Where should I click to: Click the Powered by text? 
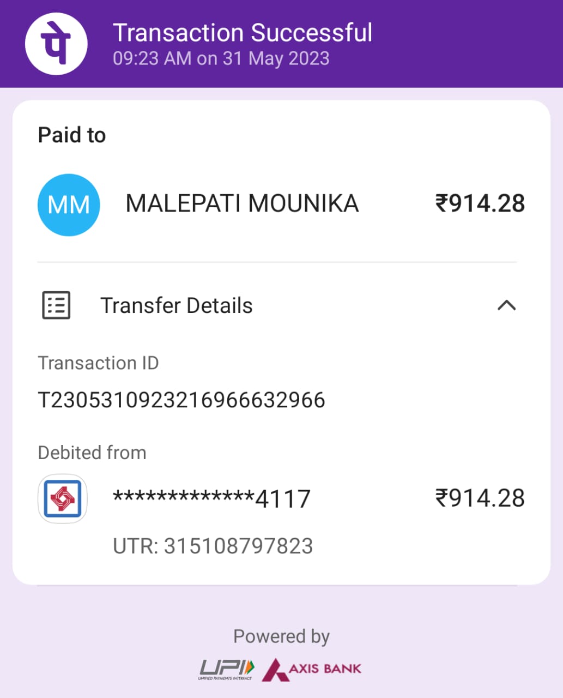281,636
